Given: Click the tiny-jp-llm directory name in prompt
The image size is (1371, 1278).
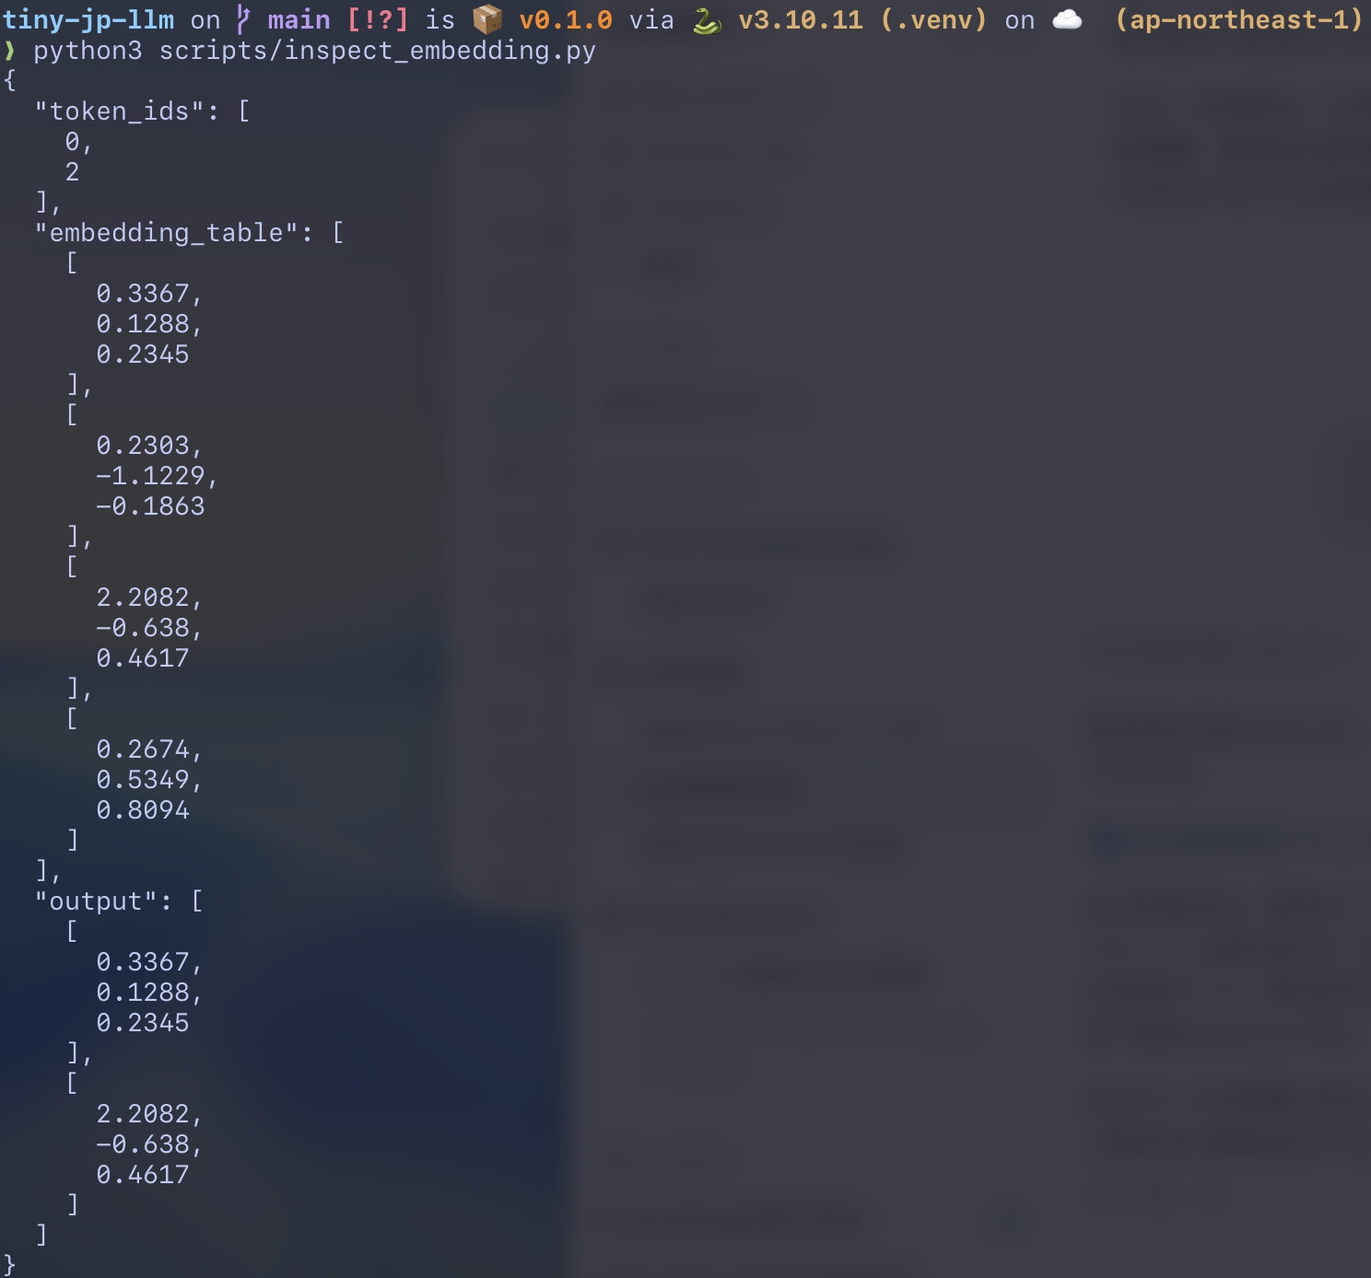Looking at the screenshot, I should 88,19.
